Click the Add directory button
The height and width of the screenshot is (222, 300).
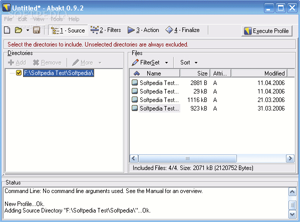17,62
